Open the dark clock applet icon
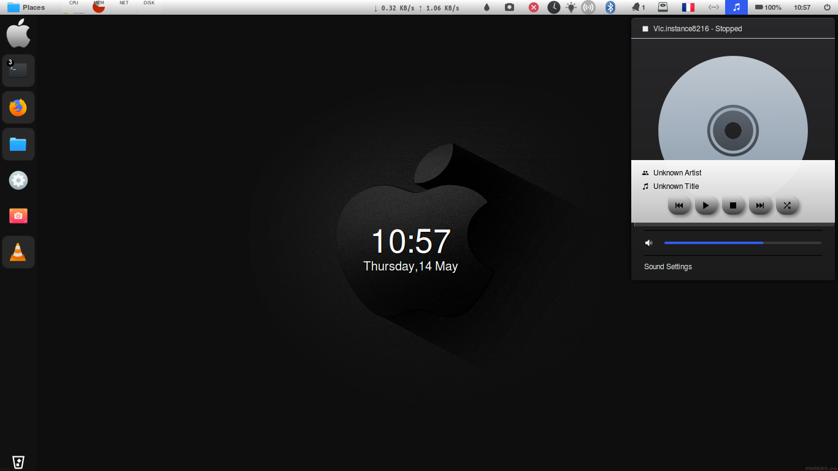This screenshot has height=471, width=838. [x=553, y=7]
